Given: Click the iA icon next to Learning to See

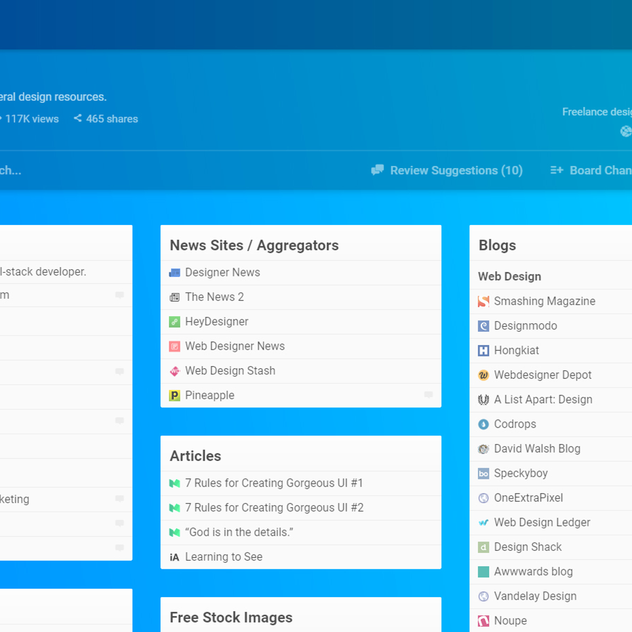Looking at the screenshot, I should 174,557.
